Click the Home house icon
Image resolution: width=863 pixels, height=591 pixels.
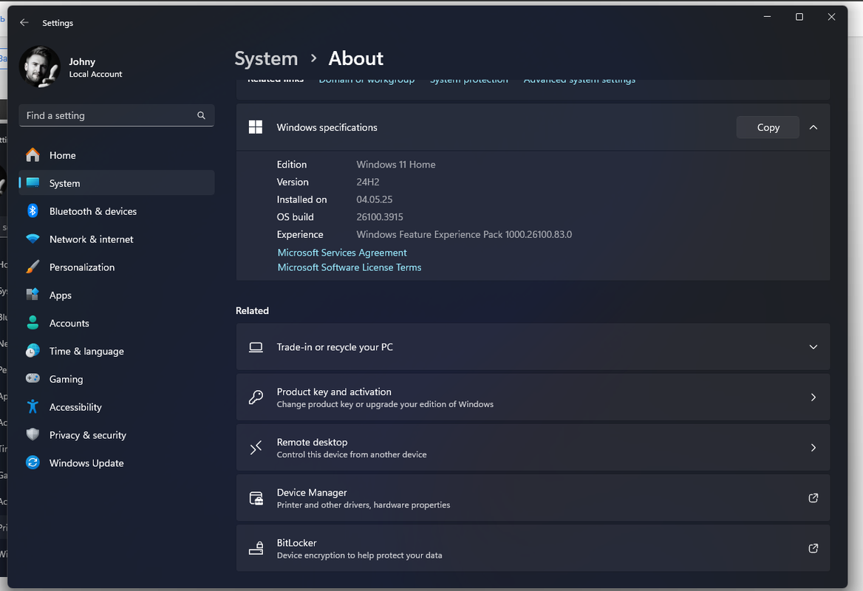coord(33,155)
